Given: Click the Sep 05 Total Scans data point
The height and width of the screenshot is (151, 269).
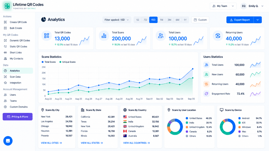Looking at the screenshot, I should click(x=193, y=69).
